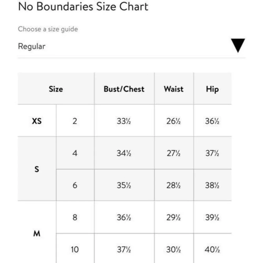The width and height of the screenshot is (263, 263).
Task: Select the Hip column header
Action: point(212,89)
